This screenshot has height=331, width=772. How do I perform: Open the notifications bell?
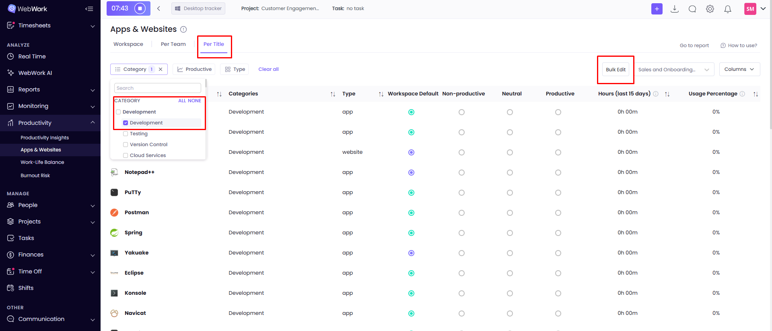[727, 9]
